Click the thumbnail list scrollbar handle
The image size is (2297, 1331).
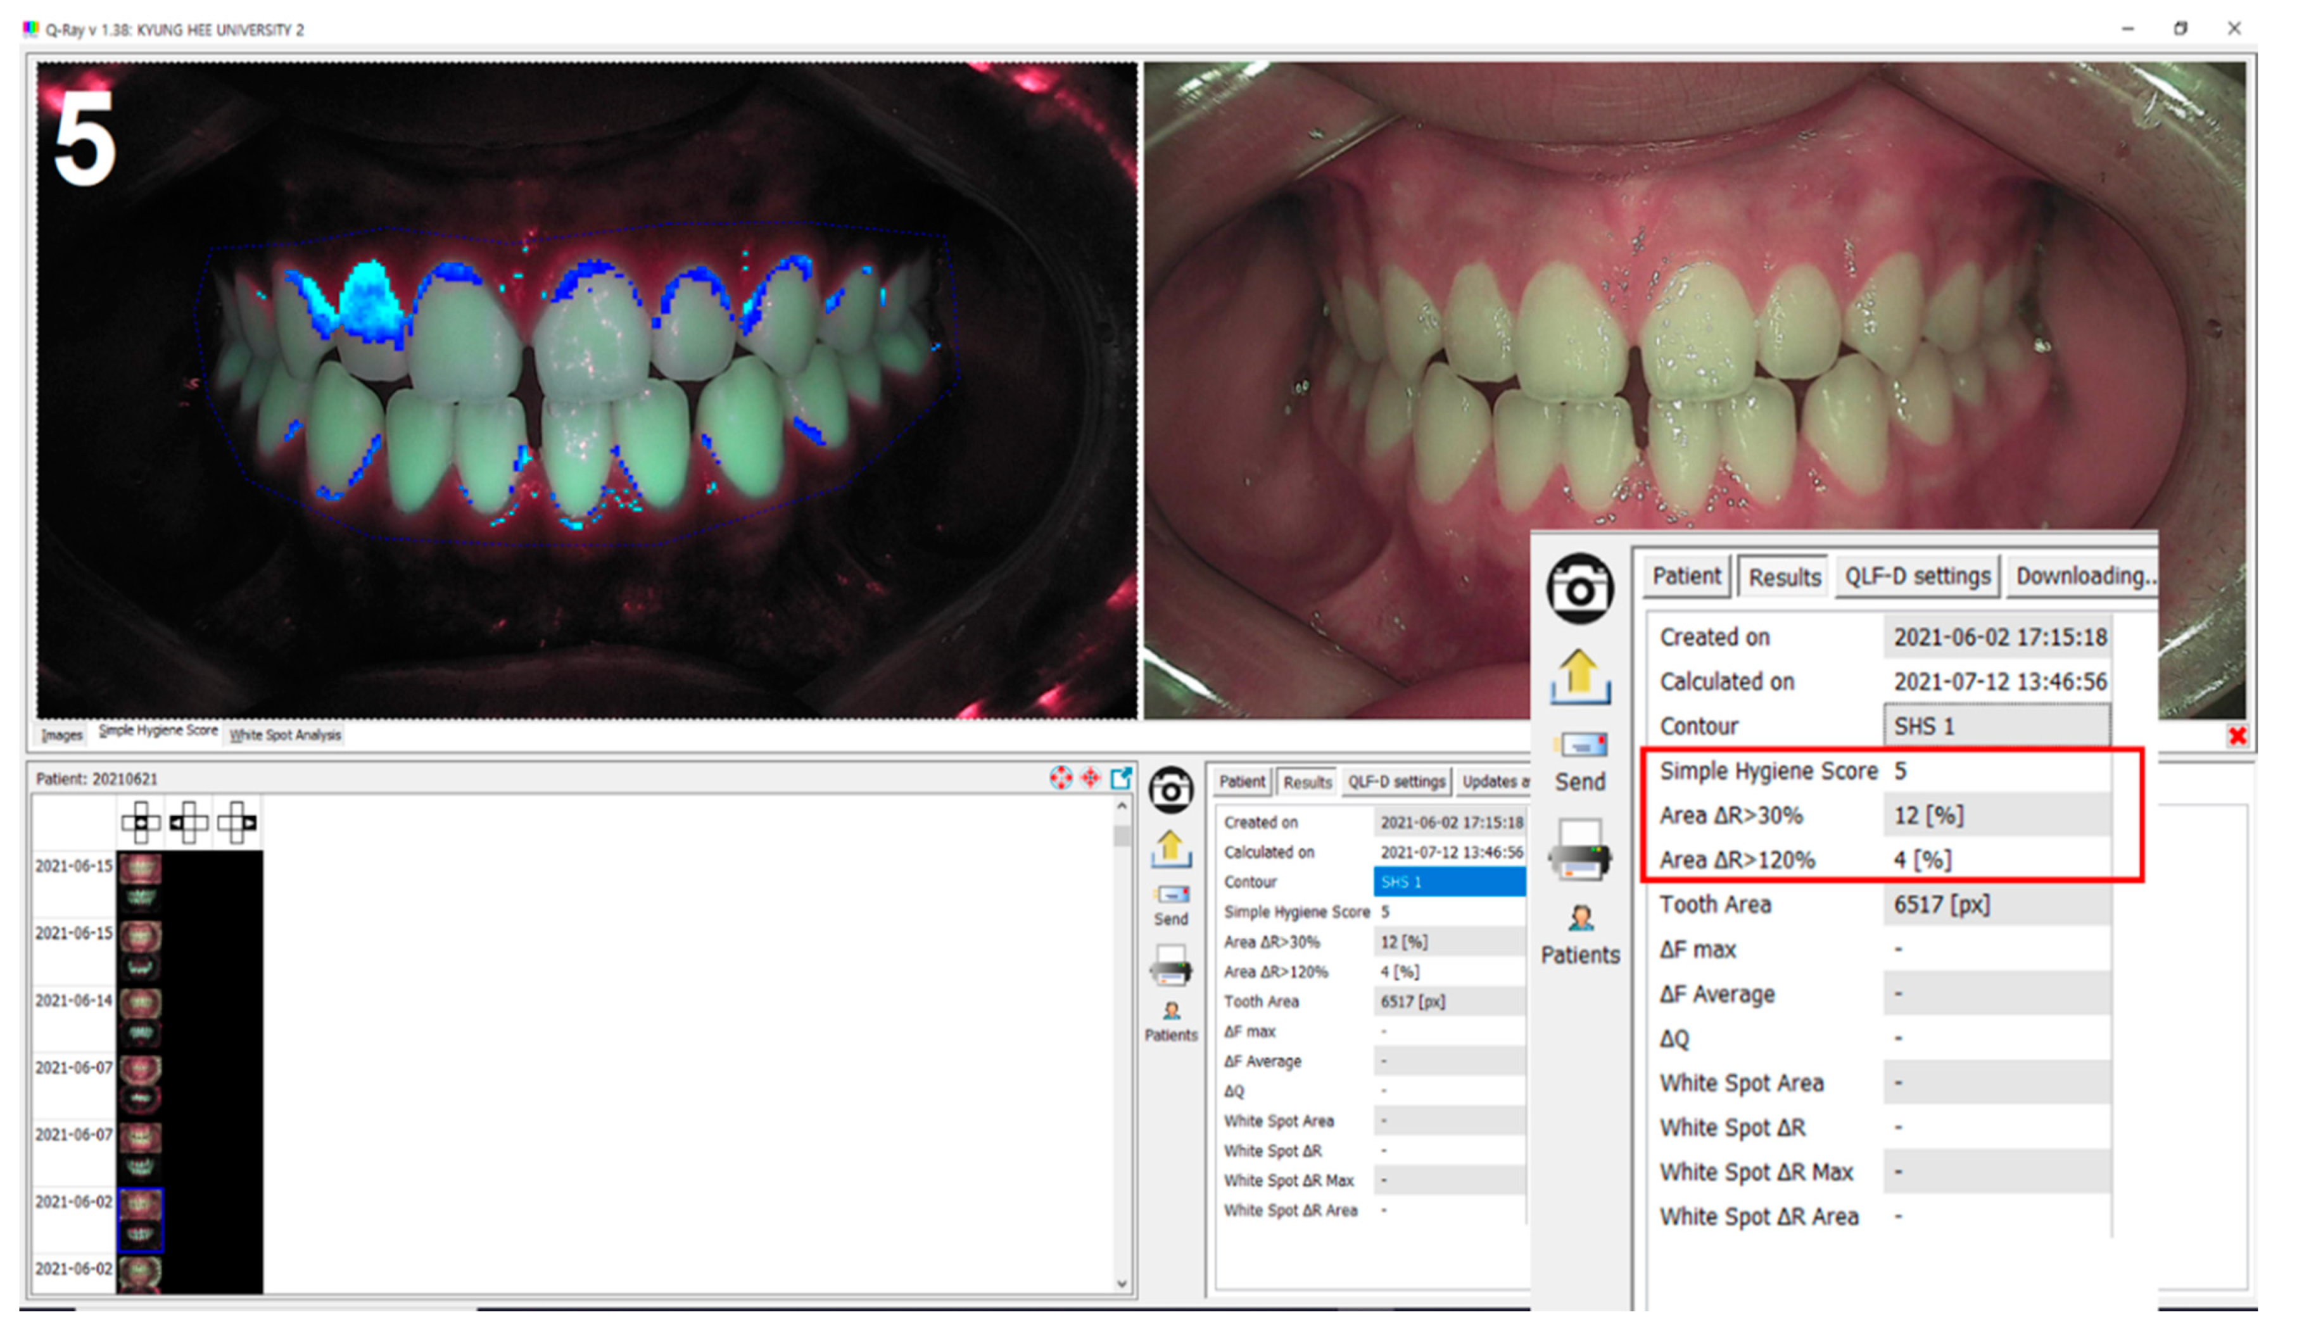click(x=1121, y=836)
